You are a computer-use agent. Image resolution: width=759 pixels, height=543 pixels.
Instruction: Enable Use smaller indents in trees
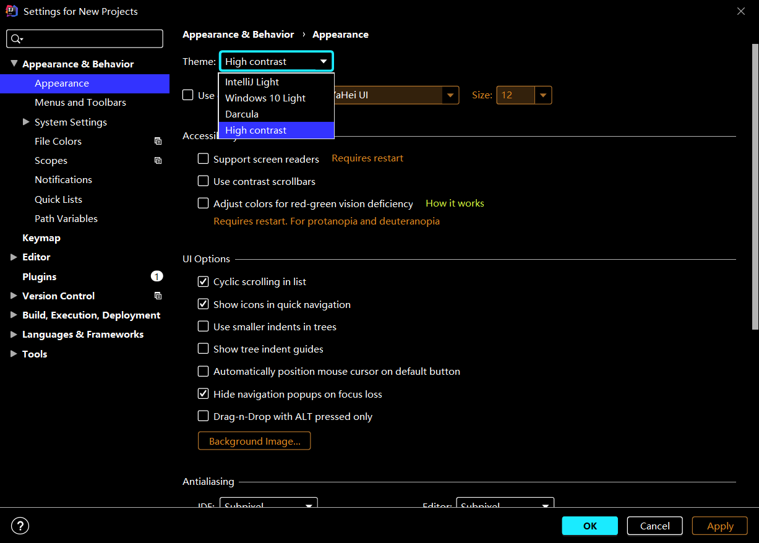[x=203, y=327]
